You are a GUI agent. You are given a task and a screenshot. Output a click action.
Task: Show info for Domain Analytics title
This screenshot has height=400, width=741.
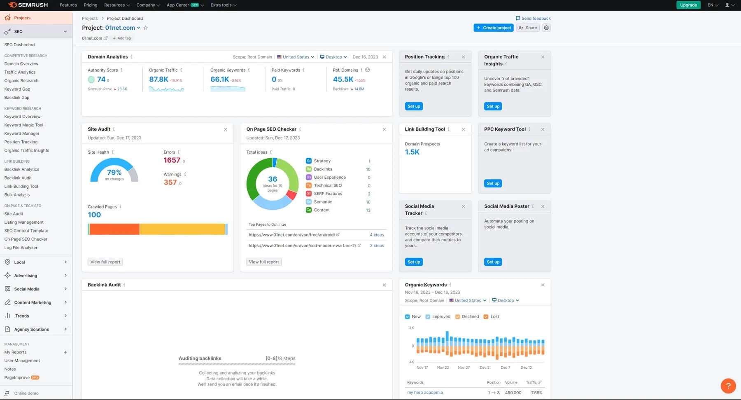pyautogui.click(x=131, y=57)
